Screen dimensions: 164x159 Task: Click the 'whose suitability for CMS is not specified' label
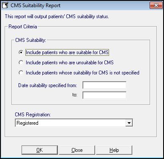point(82,73)
